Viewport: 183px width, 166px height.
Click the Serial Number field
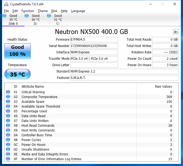pyautogui.click(x=94, y=46)
